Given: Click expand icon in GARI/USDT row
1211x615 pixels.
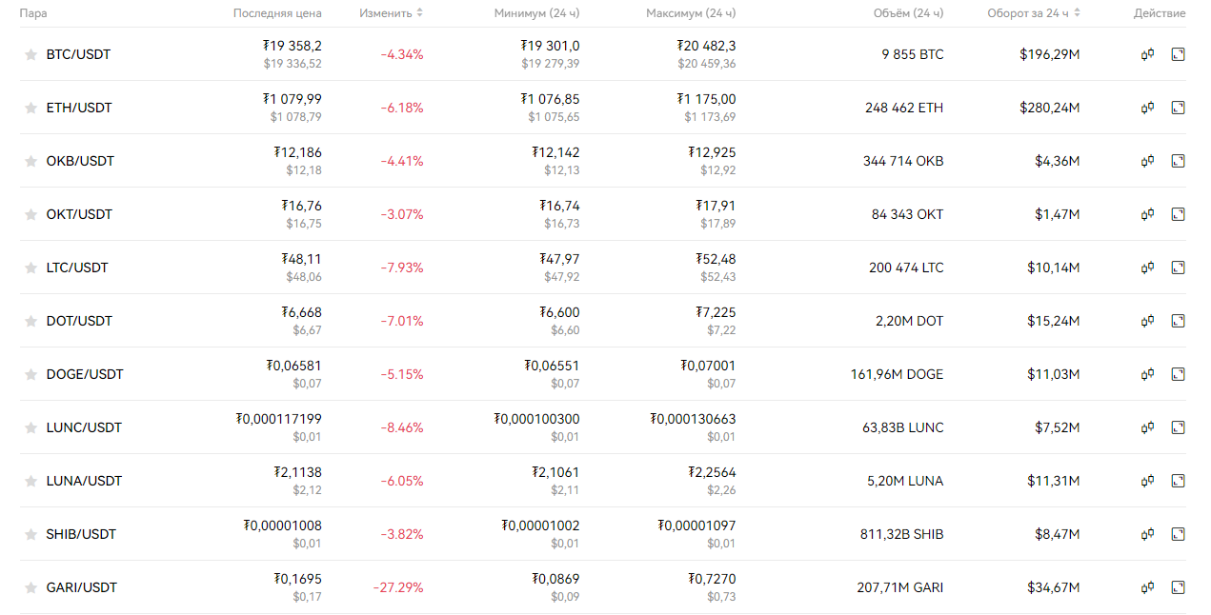Looking at the screenshot, I should tap(1178, 587).
